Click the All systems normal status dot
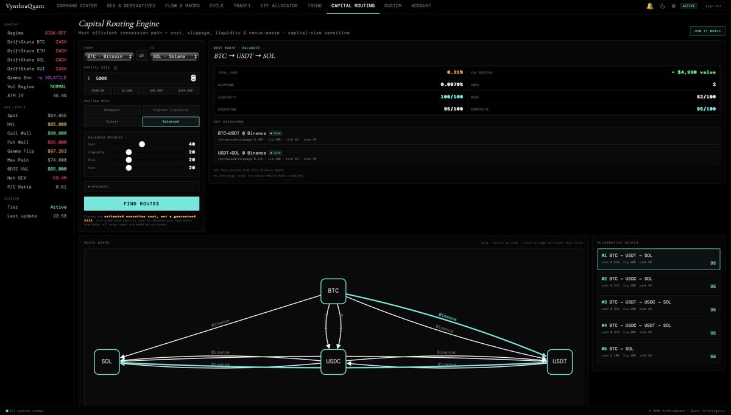 tap(7, 411)
